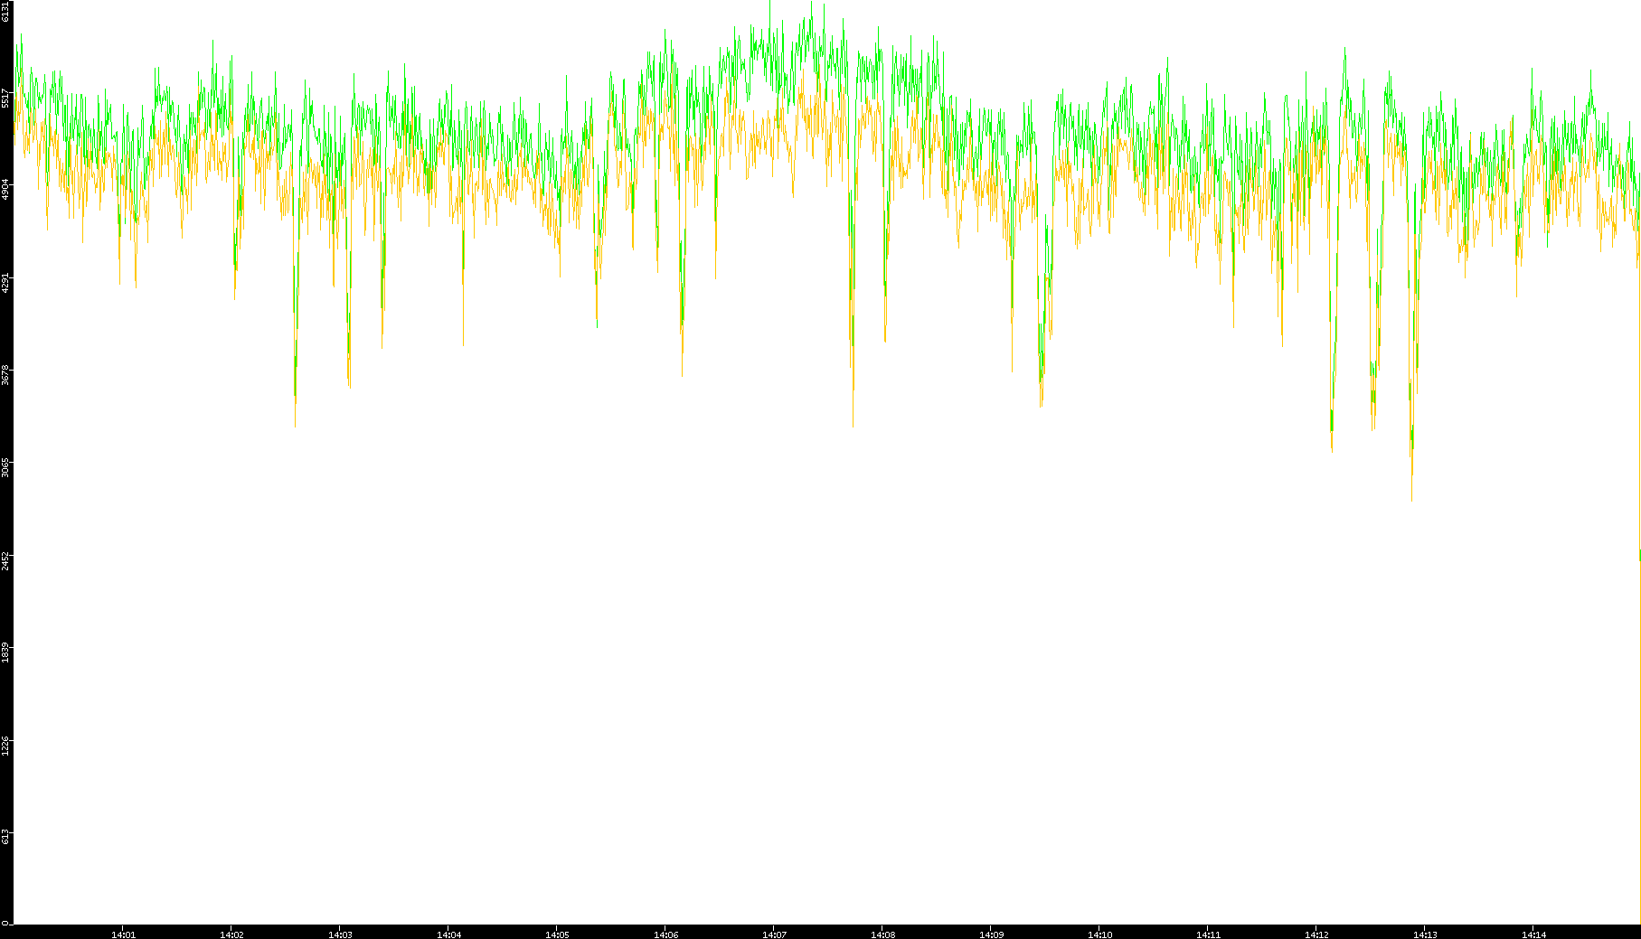Image resolution: width=1641 pixels, height=939 pixels.
Task: Click the 14:07 time axis label
Action: point(775,934)
